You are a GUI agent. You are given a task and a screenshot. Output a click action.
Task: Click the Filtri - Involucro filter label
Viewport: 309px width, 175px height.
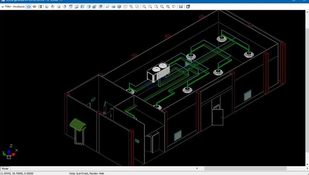[15, 7]
